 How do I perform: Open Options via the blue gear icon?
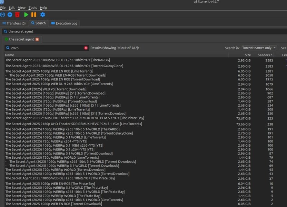point(43,14)
